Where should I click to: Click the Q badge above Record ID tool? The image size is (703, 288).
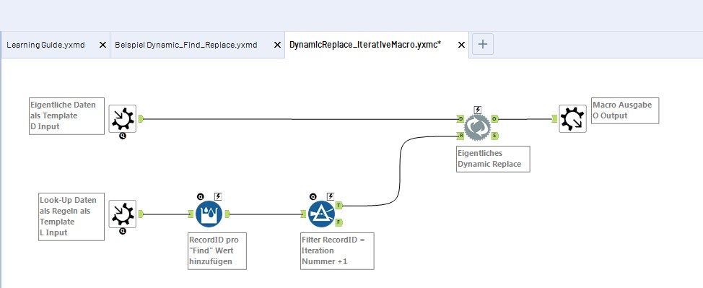[x=201, y=196]
